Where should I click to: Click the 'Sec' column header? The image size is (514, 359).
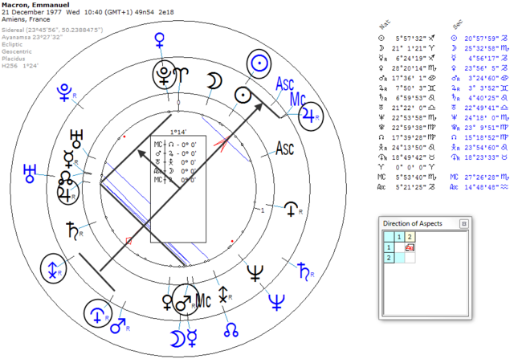[457, 25]
